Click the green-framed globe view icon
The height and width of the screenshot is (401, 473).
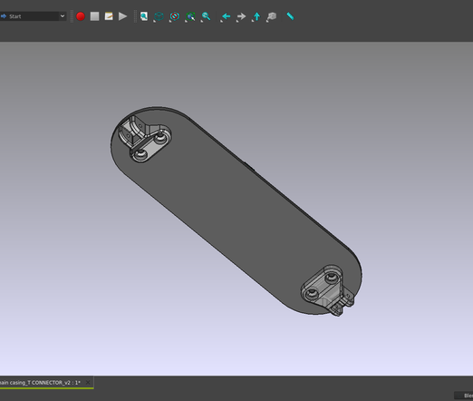tap(190, 16)
